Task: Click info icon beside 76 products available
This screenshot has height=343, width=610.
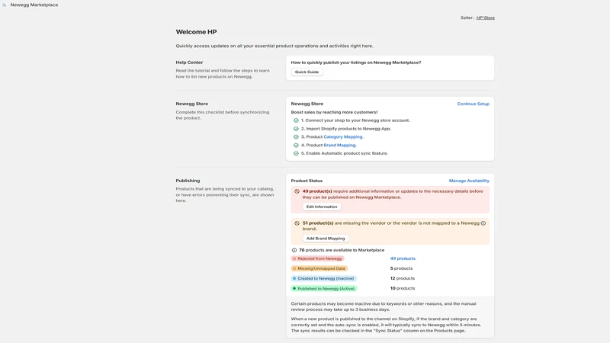Action: 294,250
